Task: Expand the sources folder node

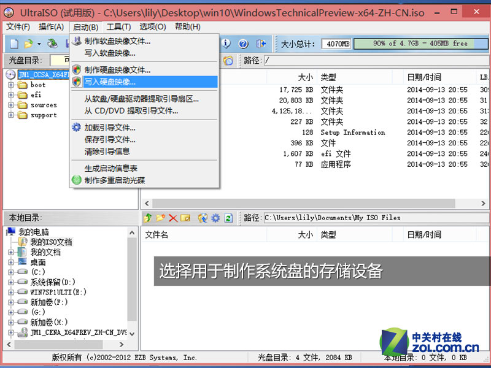Action: pyautogui.click(x=11, y=105)
